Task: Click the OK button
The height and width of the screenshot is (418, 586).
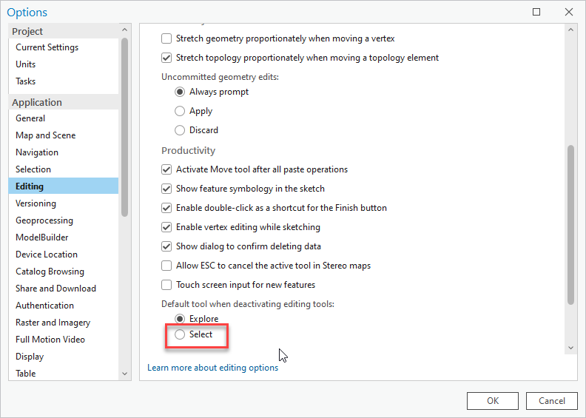Action: pos(492,401)
